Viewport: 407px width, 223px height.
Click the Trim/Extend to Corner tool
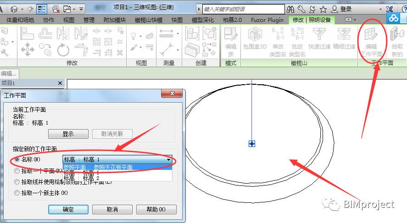[x=81, y=49]
